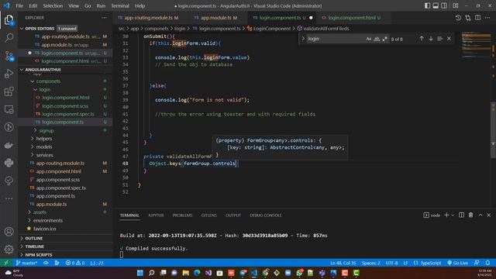
Task: Toggle Match Case in find widget
Action: pyautogui.click(x=369, y=39)
